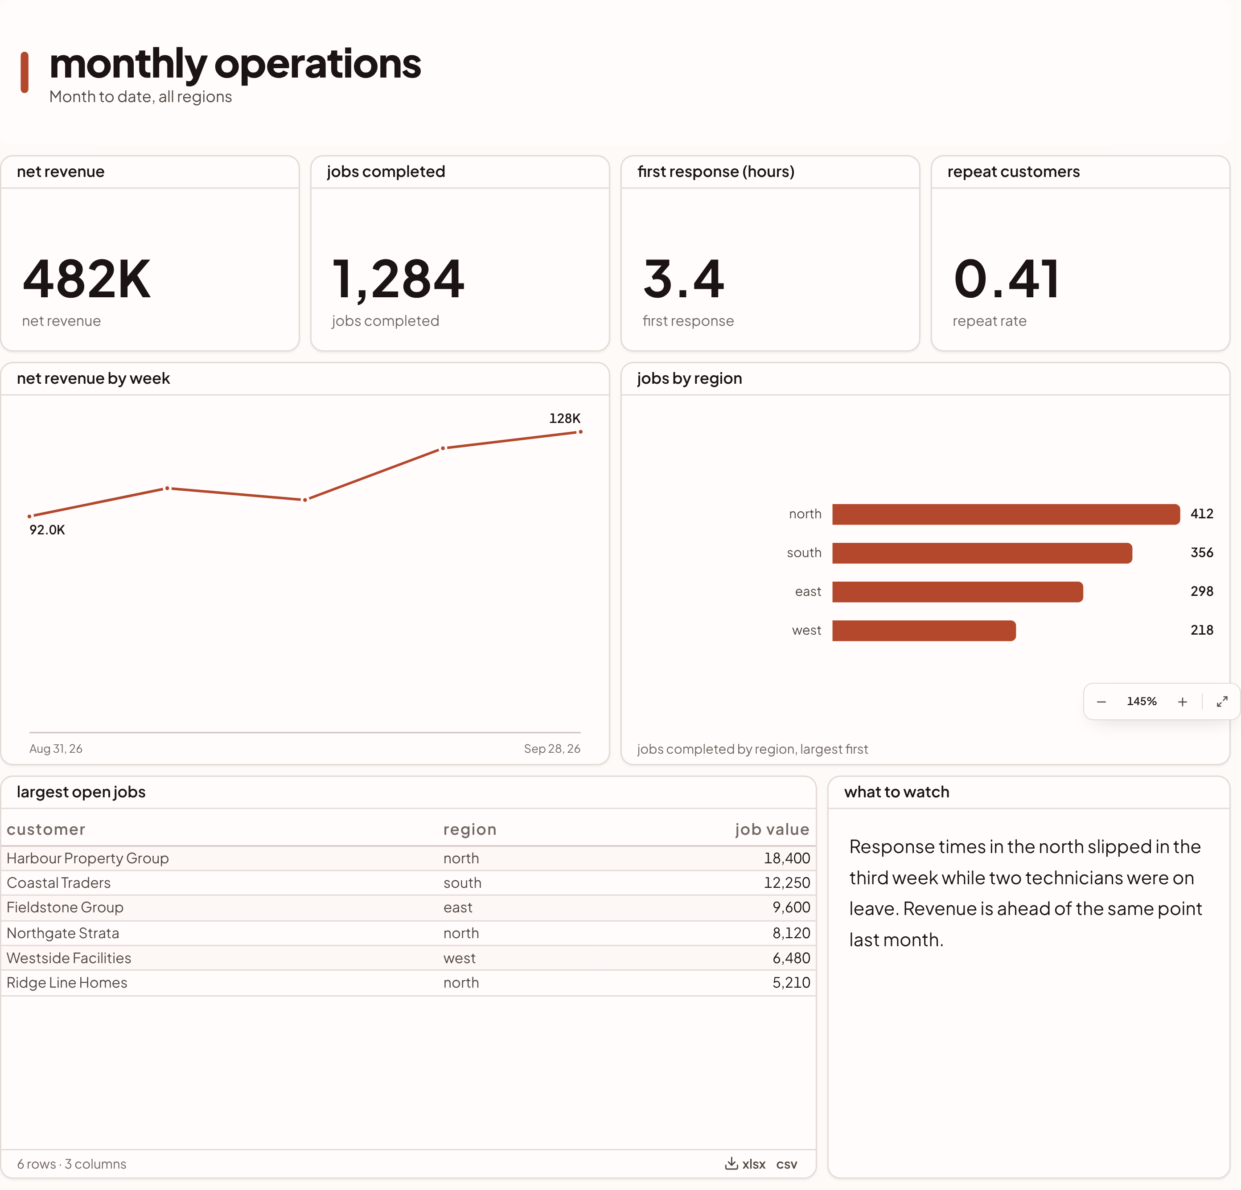Click the south bar in jobs by region
Image resolution: width=1241 pixels, height=1190 pixels.
click(982, 553)
